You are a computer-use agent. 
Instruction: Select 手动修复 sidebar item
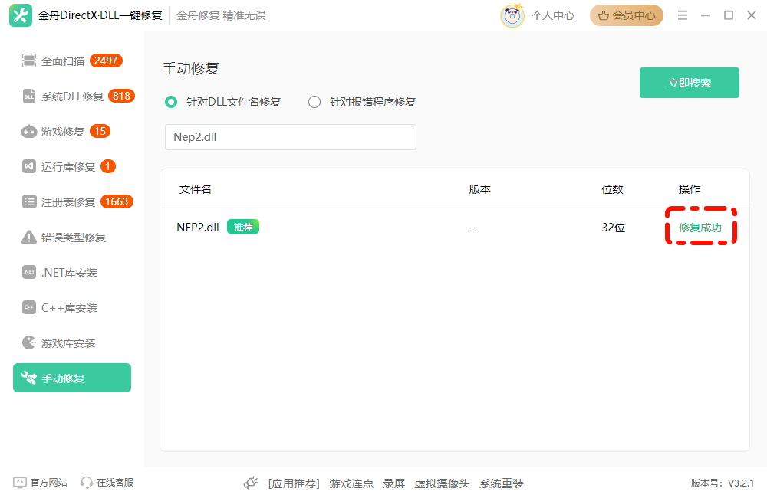(x=72, y=378)
